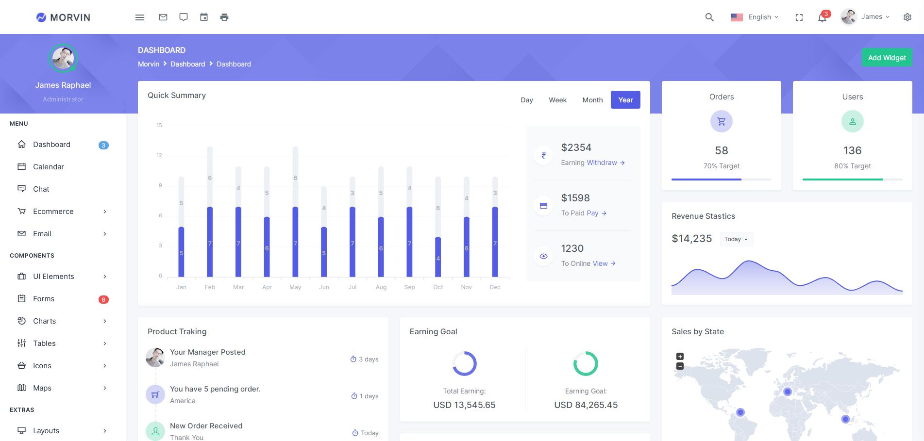
Task: Click the card icon beside $1598
Action: (544, 206)
